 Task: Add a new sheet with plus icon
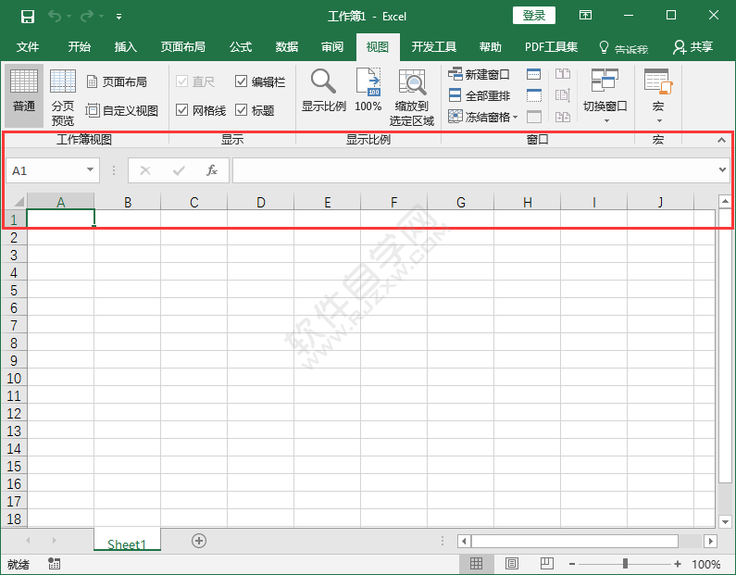click(198, 541)
